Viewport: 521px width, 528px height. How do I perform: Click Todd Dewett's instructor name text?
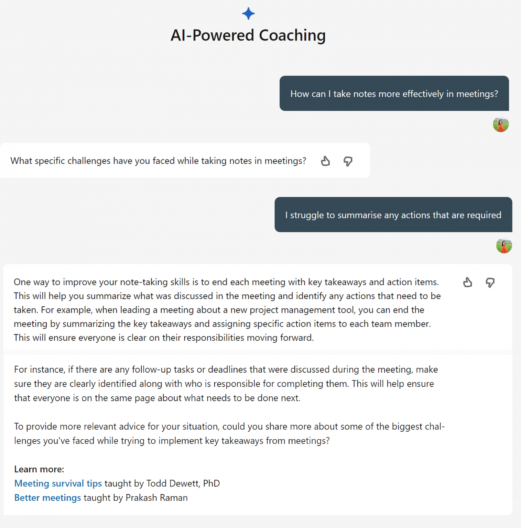183,483
